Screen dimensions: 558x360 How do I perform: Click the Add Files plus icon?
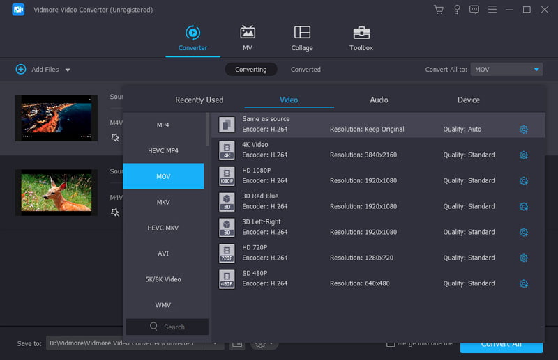tap(21, 70)
